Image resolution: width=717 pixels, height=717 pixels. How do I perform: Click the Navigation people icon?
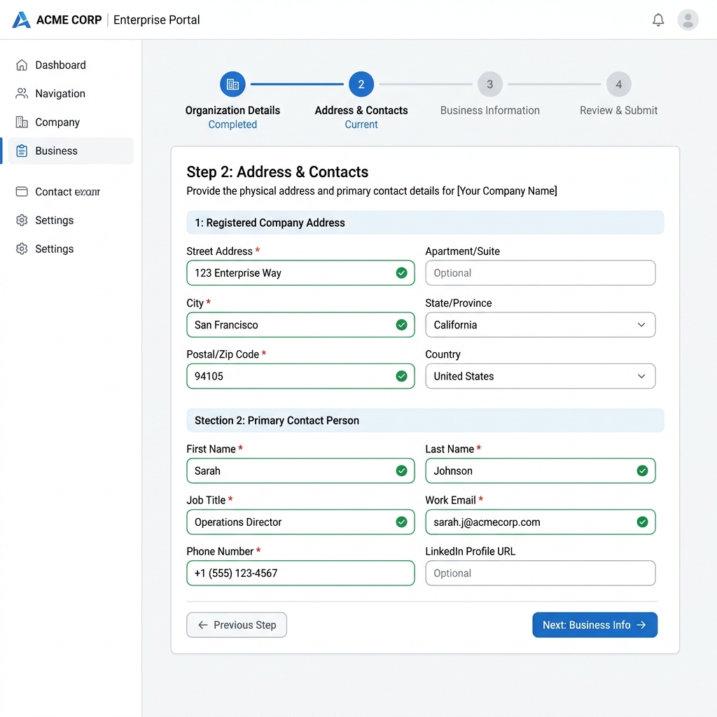click(22, 94)
